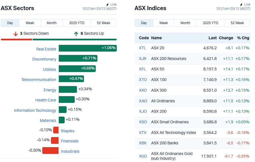Screen dimensions: 255x162
Task: Open the XKO index code link
Action: coord(143,90)
